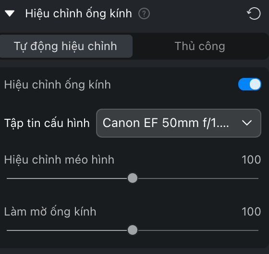The image size is (269, 254).
Task: Click the Làm mờ ống kính value 100
Action: pyautogui.click(x=251, y=211)
